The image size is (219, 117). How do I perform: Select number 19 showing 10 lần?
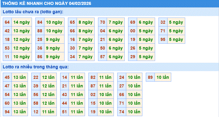coord(93,111)
